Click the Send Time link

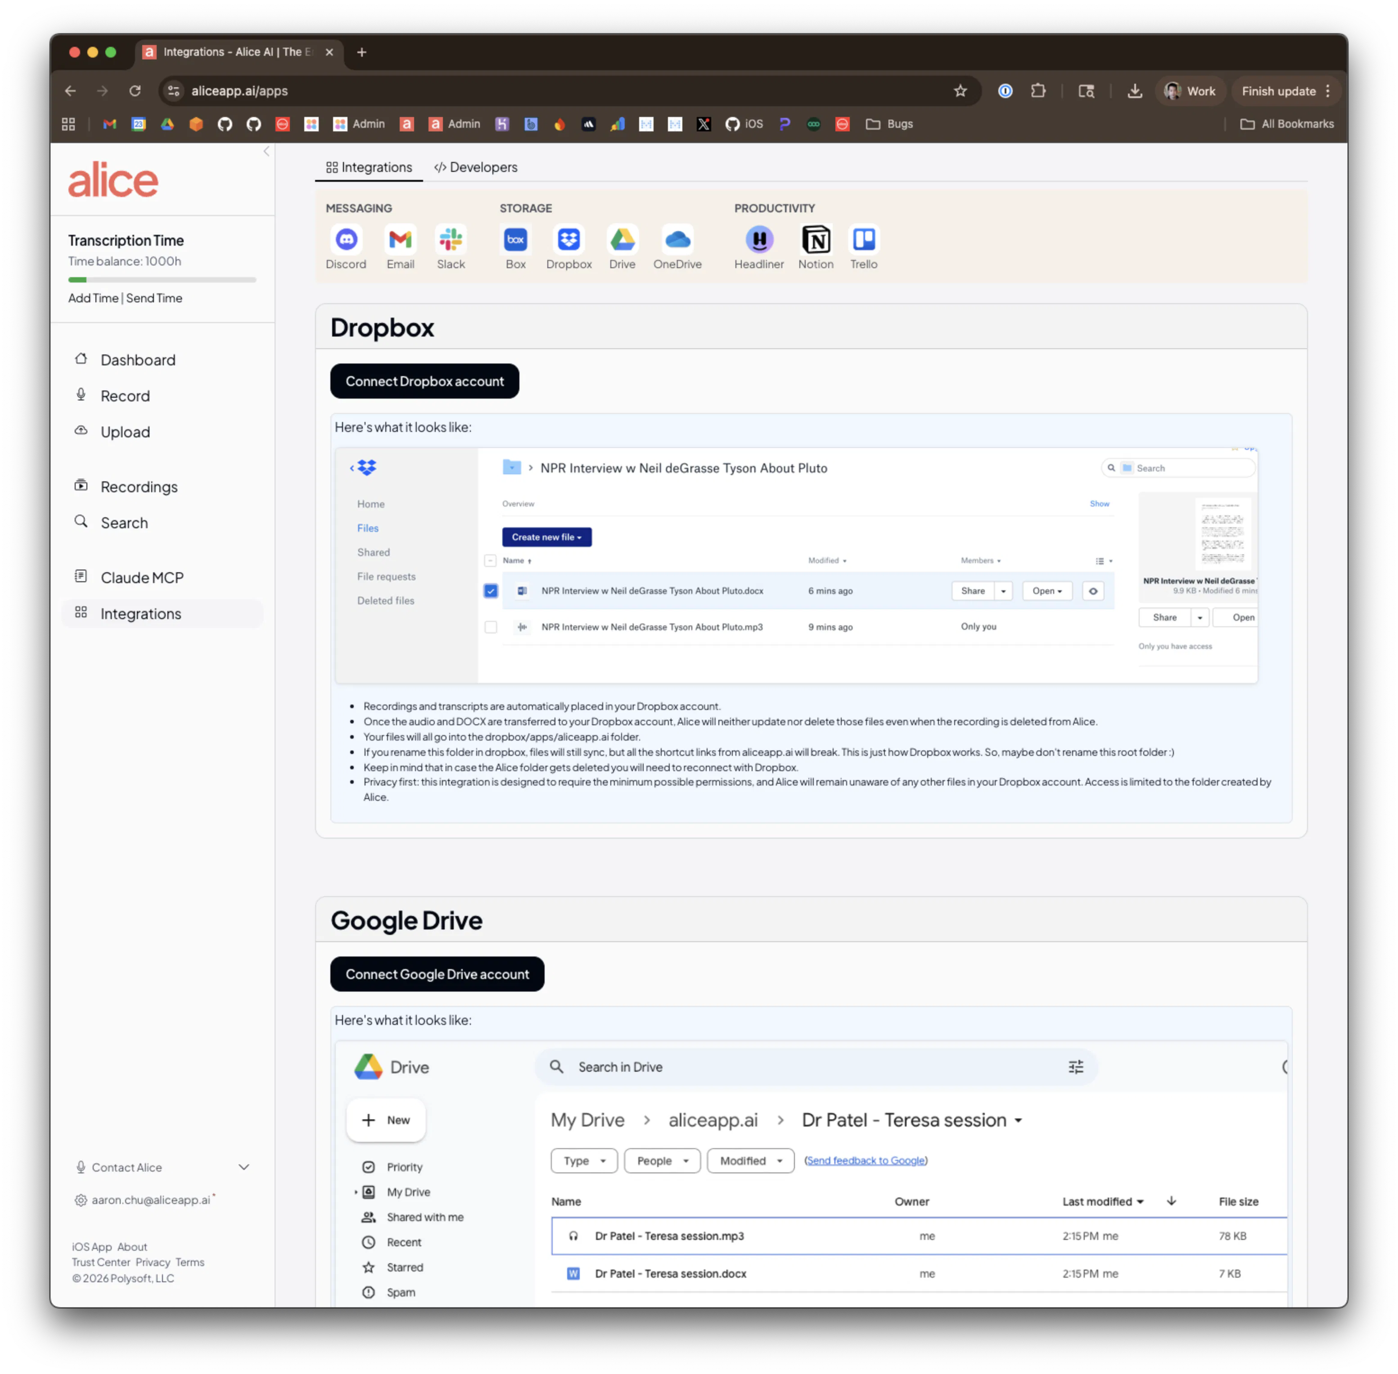point(154,298)
